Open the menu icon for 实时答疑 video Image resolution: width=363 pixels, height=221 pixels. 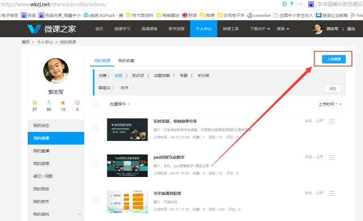click(x=331, y=121)
